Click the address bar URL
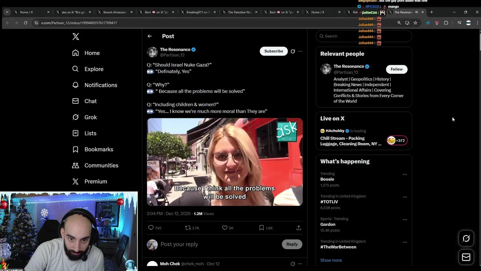The image size is (481, 271). coord(79,23)
